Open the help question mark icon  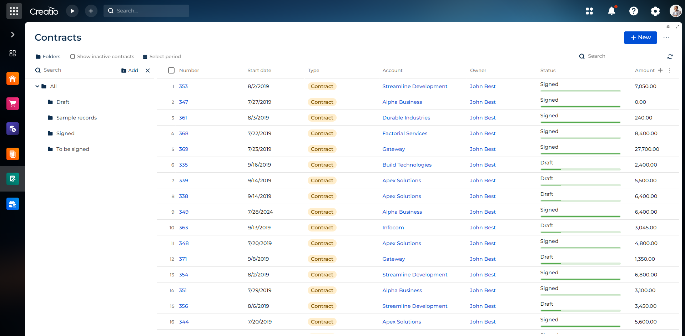click(634, 11)
